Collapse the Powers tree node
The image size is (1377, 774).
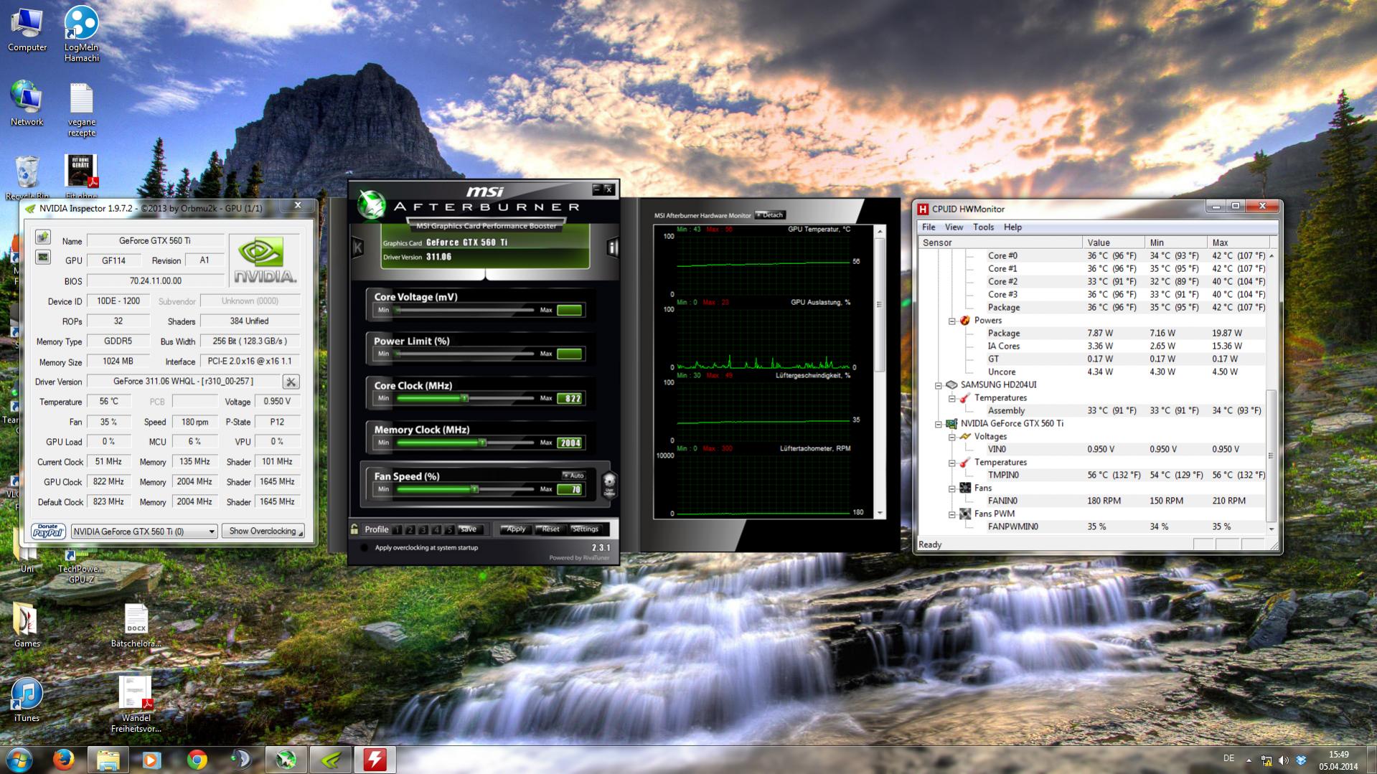951,321
